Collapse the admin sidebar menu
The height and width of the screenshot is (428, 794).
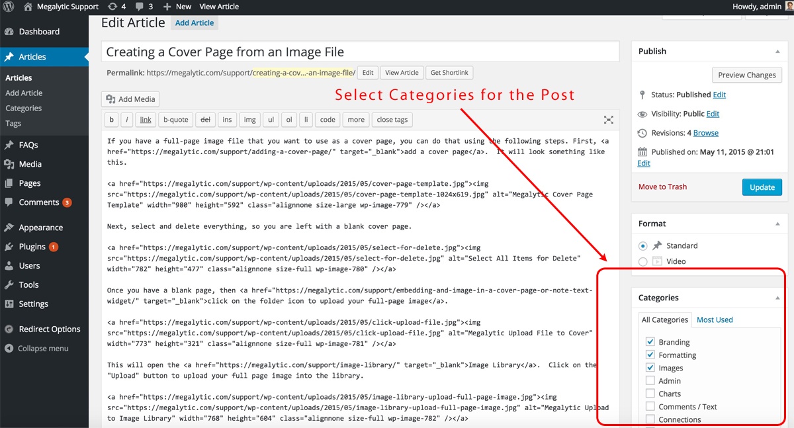click(x=42, y=348)
